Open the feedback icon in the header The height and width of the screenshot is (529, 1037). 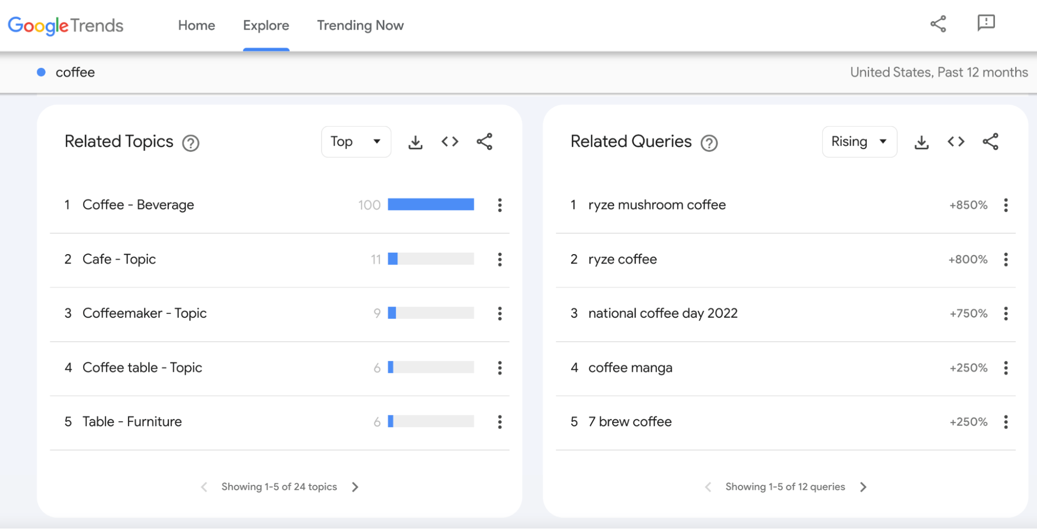tap(985, 24)
